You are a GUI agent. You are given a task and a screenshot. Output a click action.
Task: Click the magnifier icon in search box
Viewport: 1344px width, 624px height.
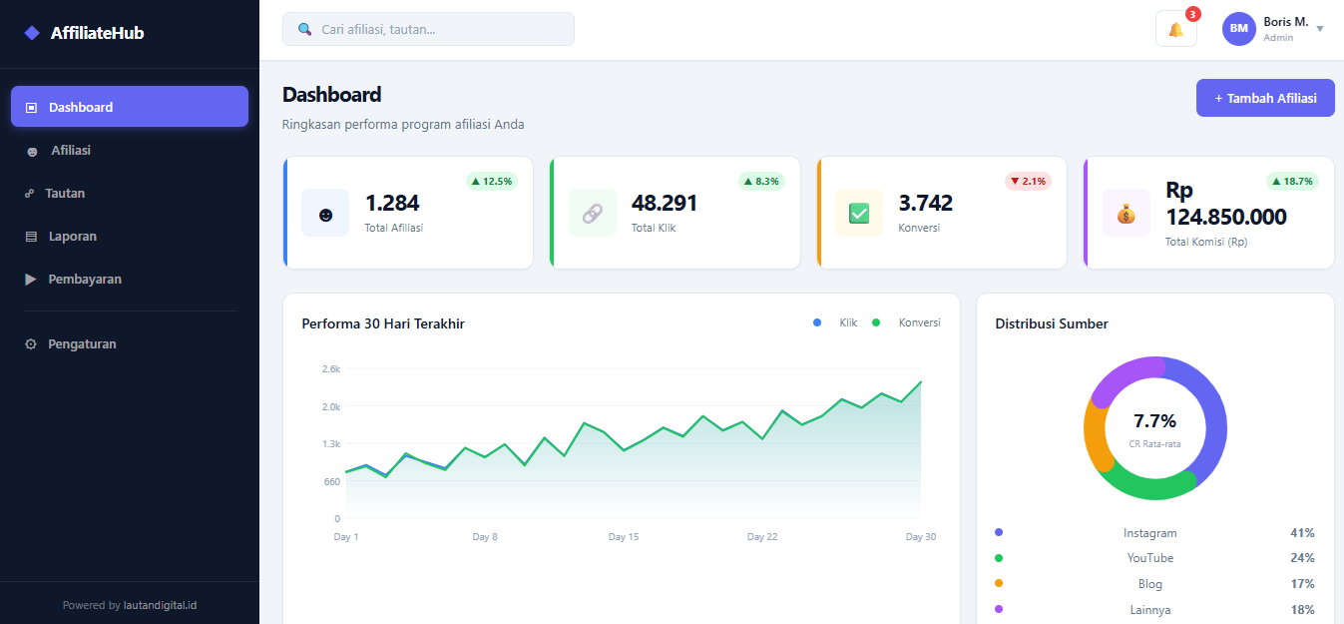[305, 29]
